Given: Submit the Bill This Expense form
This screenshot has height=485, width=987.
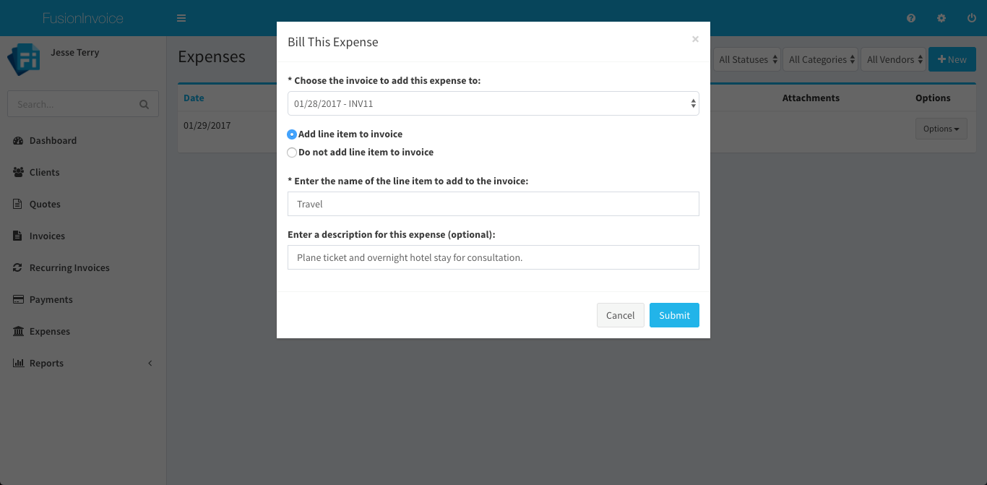Looking at the screenshot, I should 674,315.
